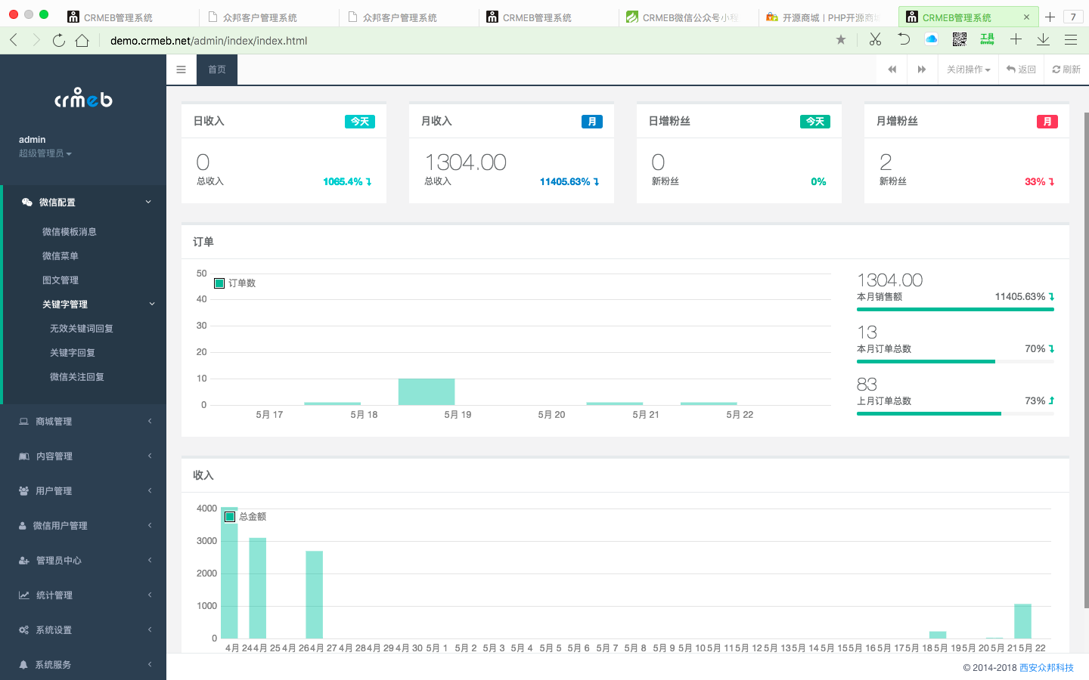Select the 首页 tab
Image resolution: width=1089 pixels, height=680 pixels.
pos(217,70)
